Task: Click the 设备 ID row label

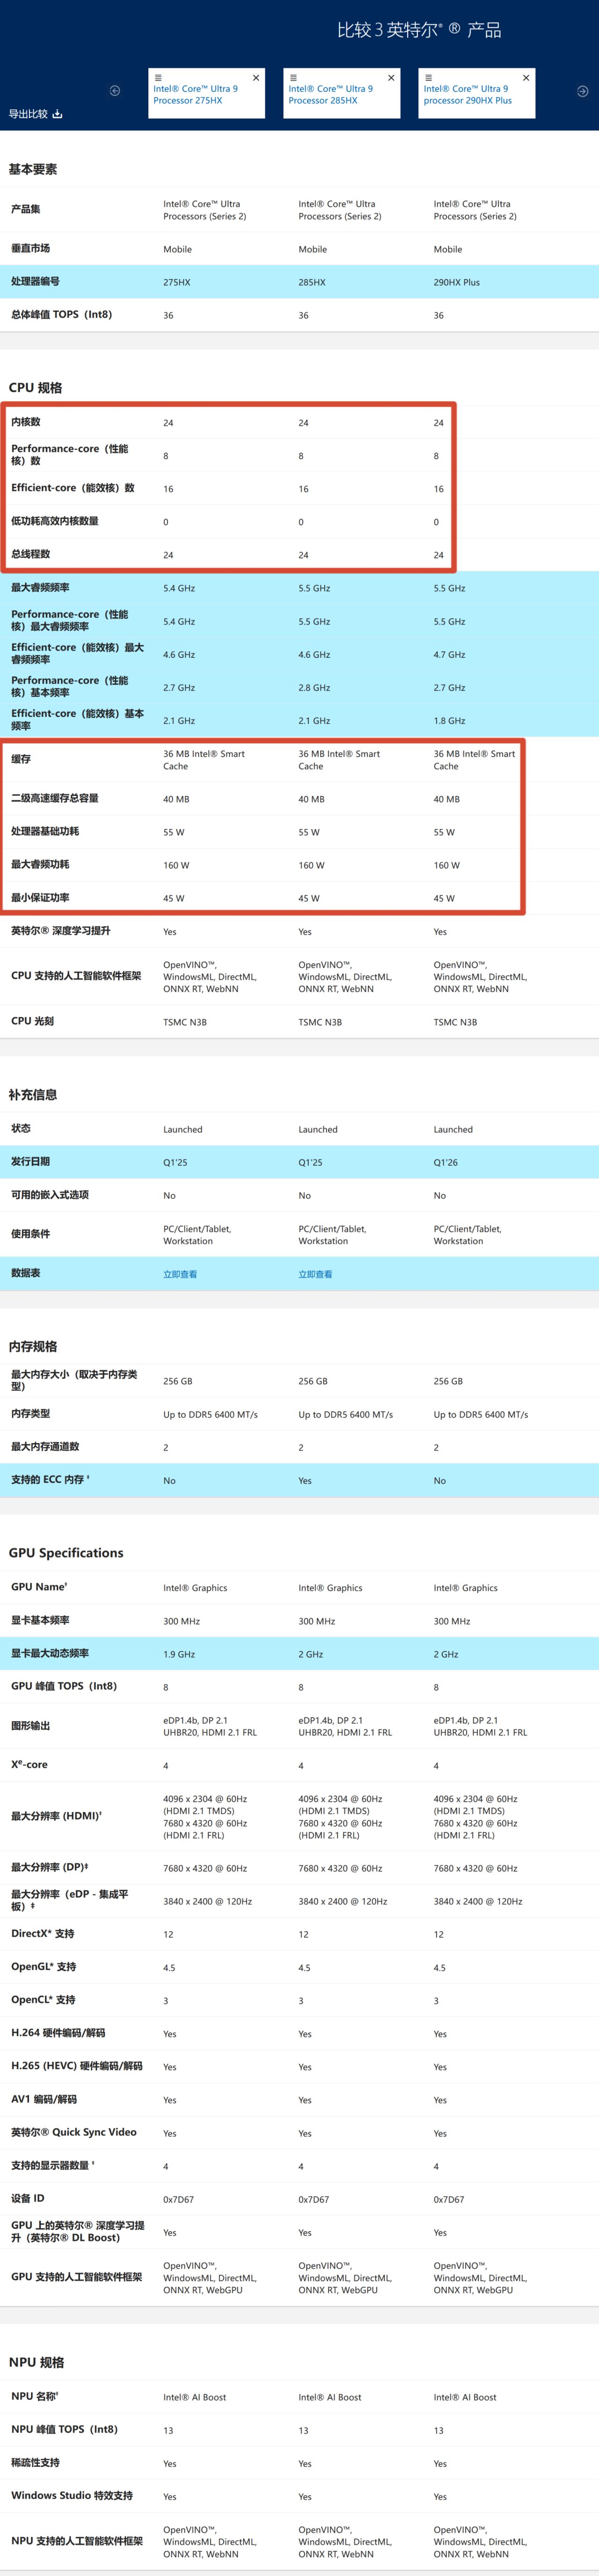Action: (28, 2198)
